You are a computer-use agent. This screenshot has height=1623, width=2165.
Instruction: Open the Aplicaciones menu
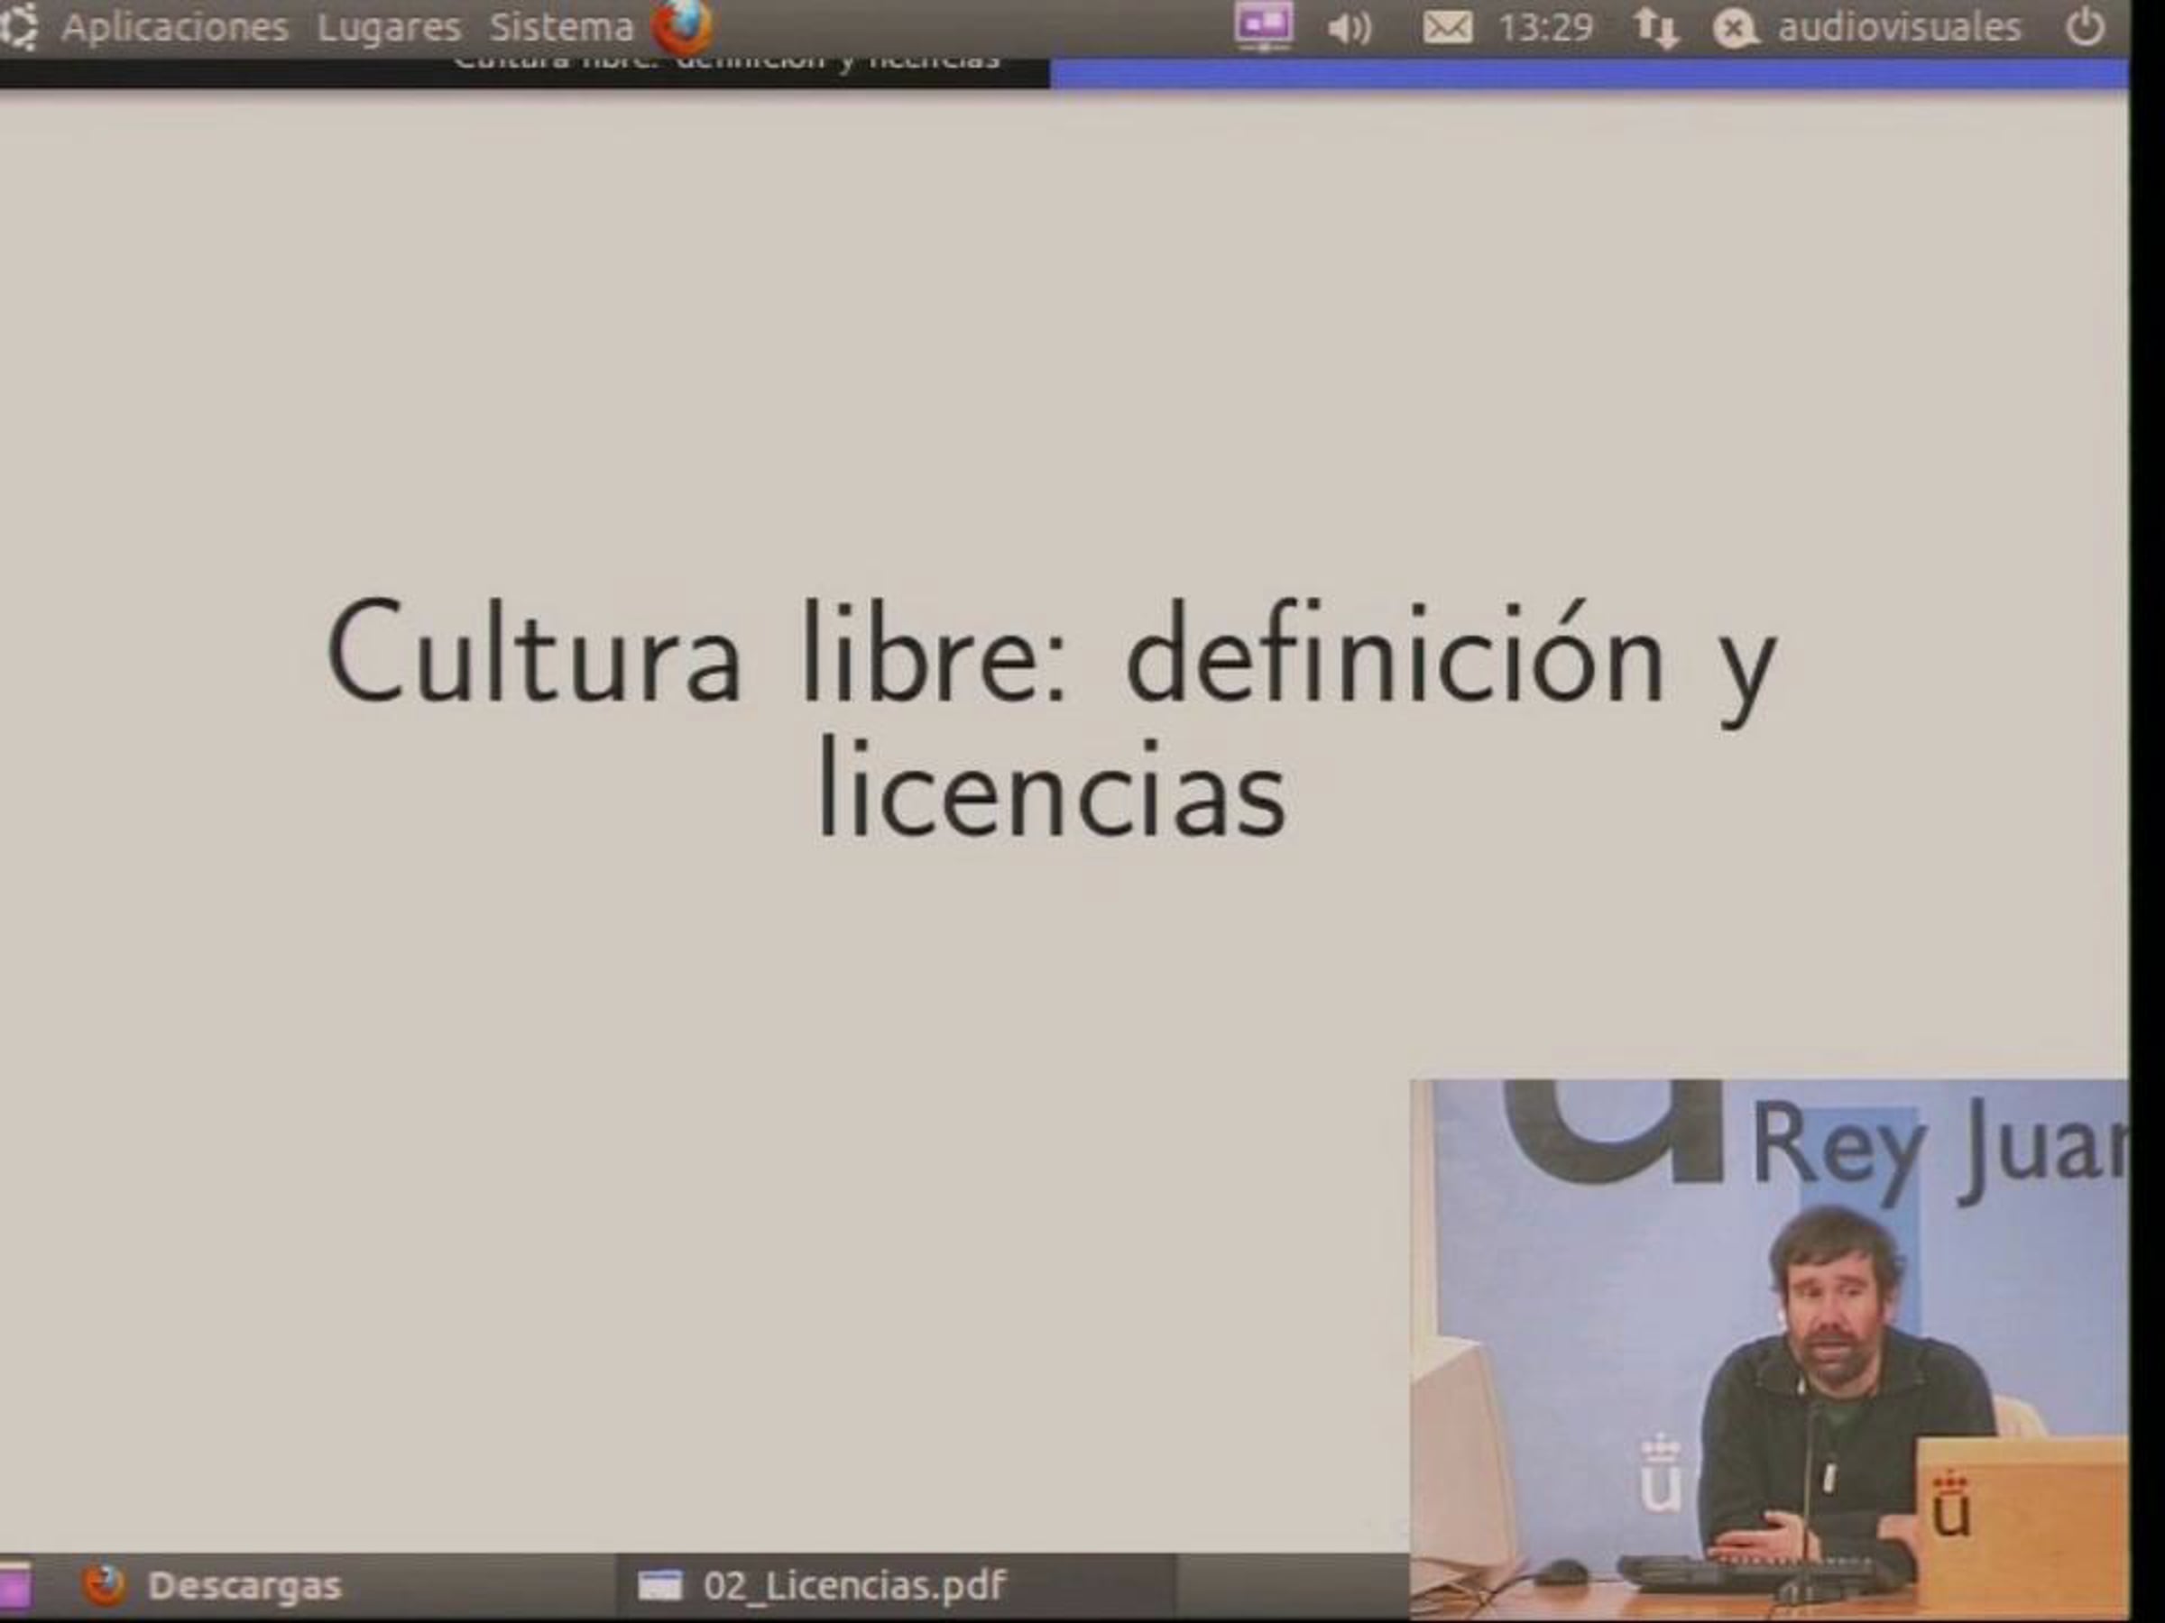[175, 27]
